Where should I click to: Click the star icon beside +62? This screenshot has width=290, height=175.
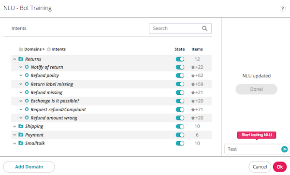(193, 76)
